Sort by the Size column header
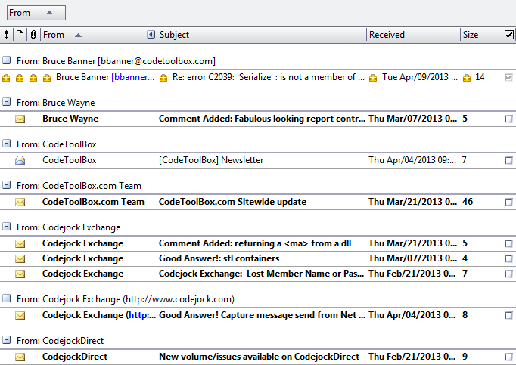516x365 pixels. tap(480, 35)
